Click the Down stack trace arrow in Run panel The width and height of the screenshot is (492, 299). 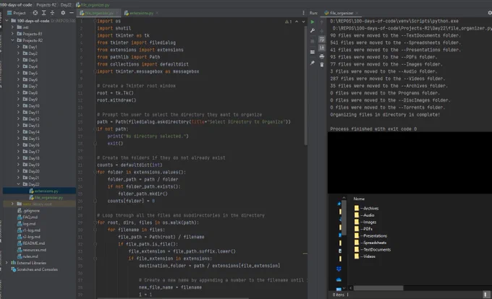pyautogui.click(x=322, y=30)
